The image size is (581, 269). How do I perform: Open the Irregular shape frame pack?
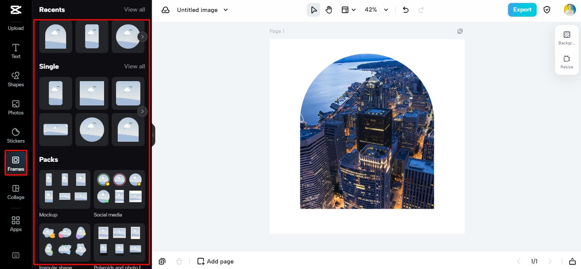(65, 242)
